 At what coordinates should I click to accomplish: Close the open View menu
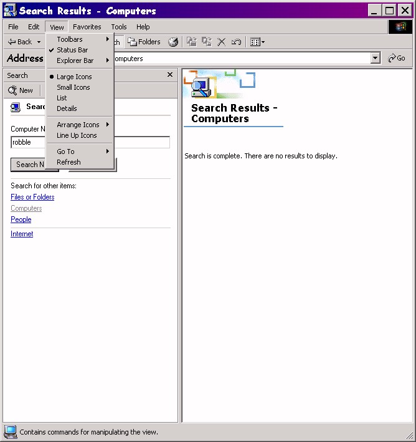[57, 27]
